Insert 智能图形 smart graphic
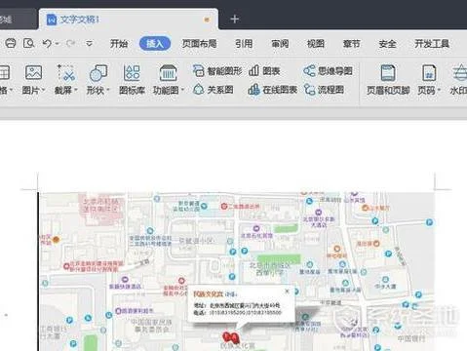 tap(217, 70)
